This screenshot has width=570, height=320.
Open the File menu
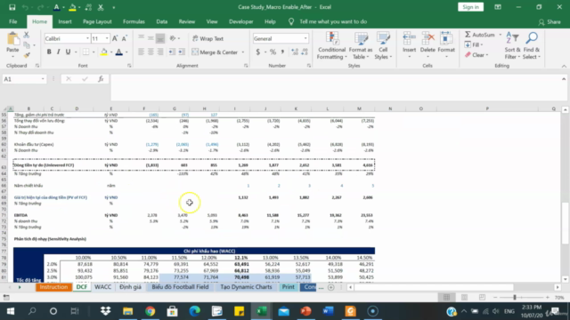click(x=13, y=21)
